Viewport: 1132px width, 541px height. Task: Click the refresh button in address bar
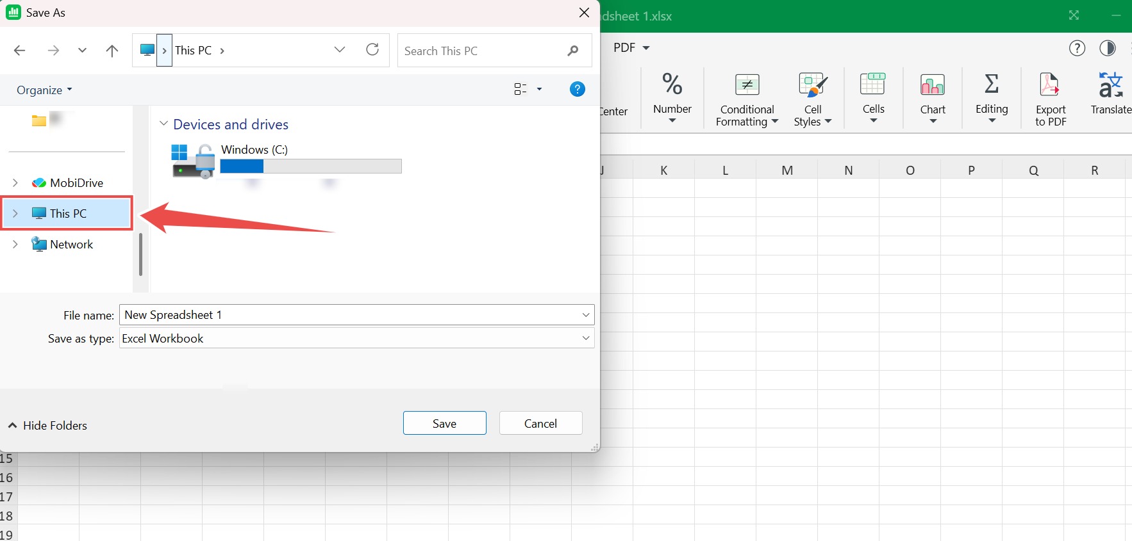coord(372,50)
